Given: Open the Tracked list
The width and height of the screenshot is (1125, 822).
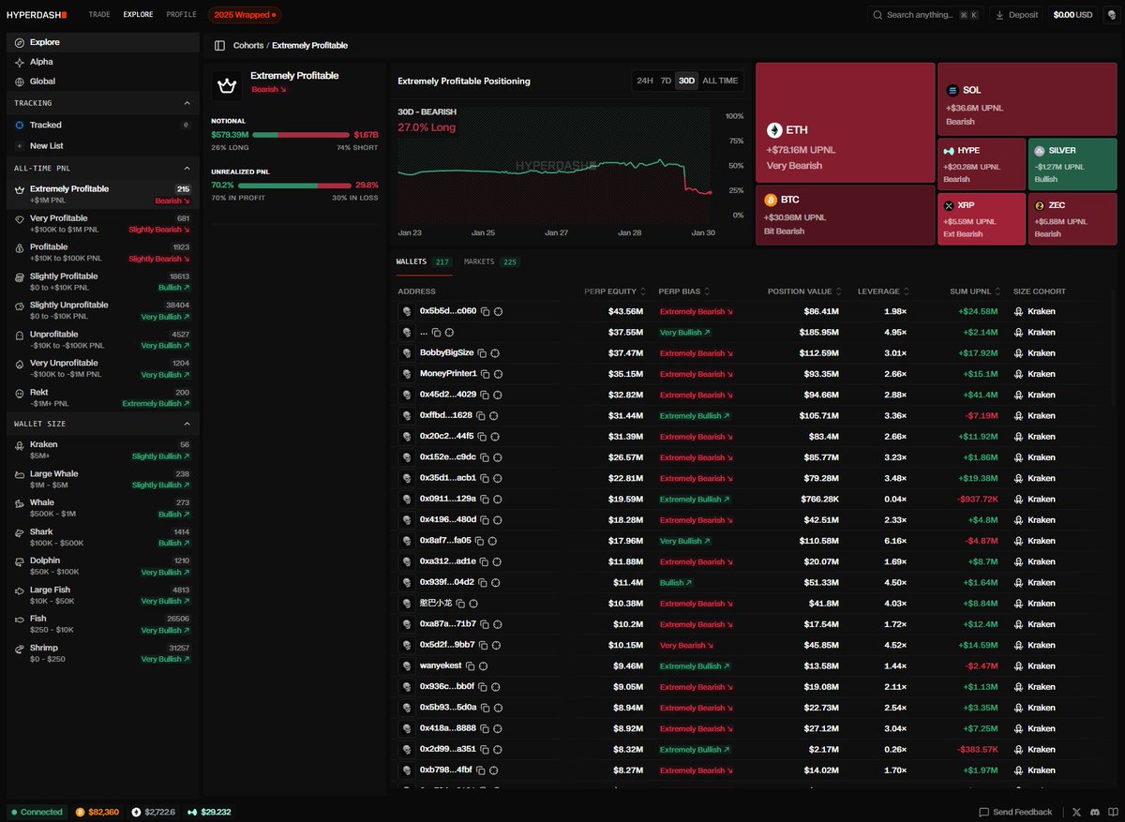Looking at the screenshot, I should tap(101, 125).
